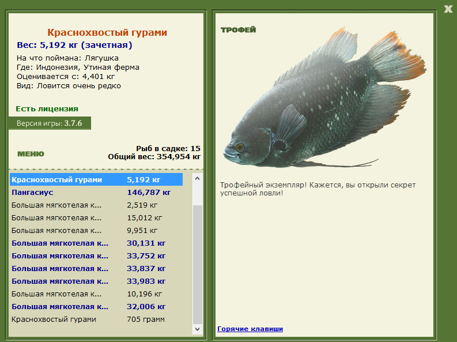Screen dimensions: 457x342
Task: Select the 10,196 кг catch row
Action: pos(96,294)
